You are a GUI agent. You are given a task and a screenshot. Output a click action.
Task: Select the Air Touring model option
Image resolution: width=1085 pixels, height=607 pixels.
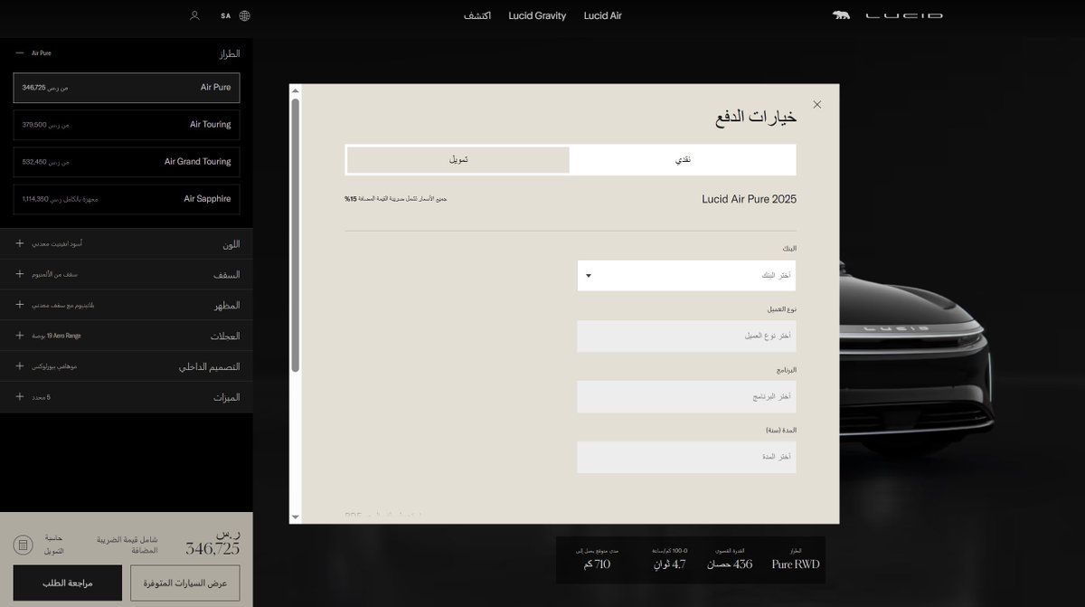(127, 125)
